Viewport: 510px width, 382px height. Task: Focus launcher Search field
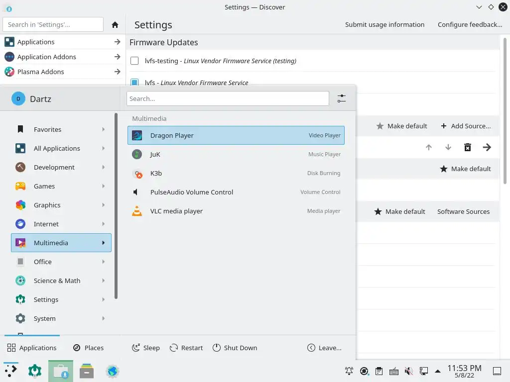pyautogui.click(x=228, y=98)
